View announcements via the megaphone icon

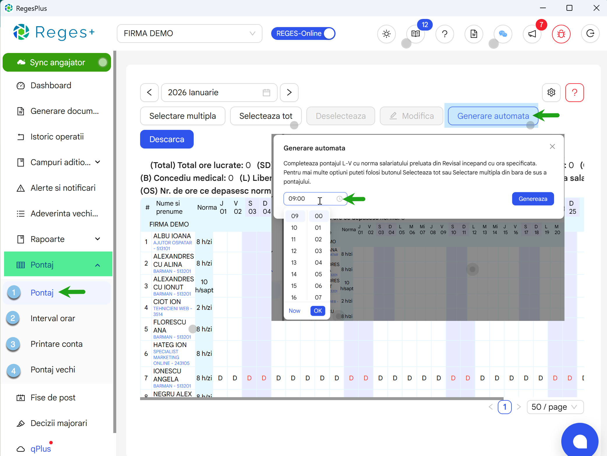pos(532,34)
